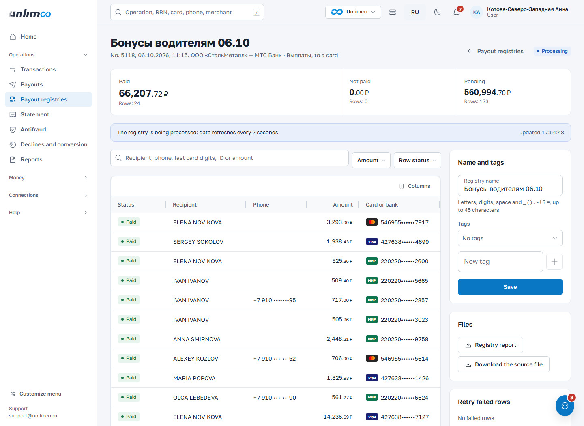Click the New tag input field
Image resolution: width=584 pixels, height=426 pixels.
(500, 262)
